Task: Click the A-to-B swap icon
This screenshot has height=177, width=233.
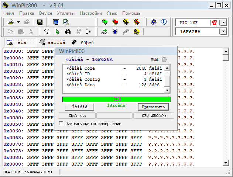Action: pos(47,32)
